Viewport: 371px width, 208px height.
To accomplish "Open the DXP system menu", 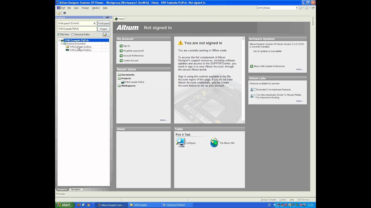I will point(61,8).
